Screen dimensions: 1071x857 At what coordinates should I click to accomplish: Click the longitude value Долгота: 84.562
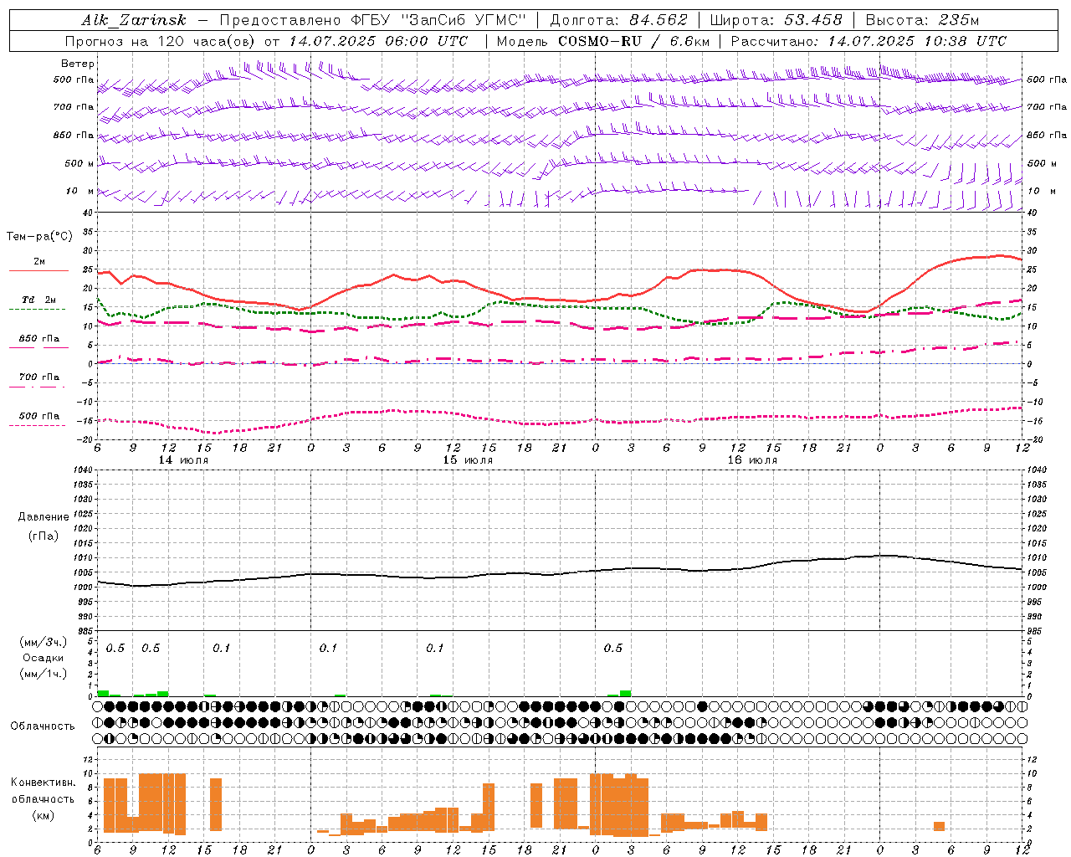618,20
